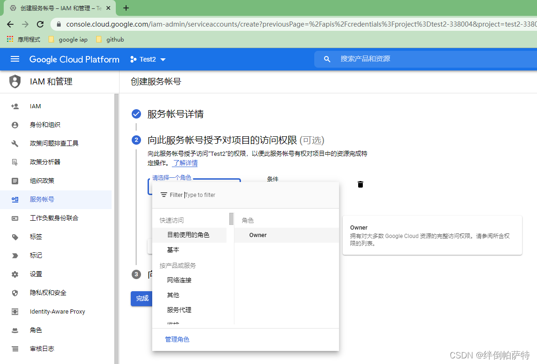Reload the page with refresh icon
Image resolution: width=537 pixels, height=364 pixels.
coord(40,24)
